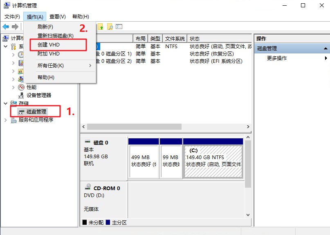Screen dimensions: 330x235
Task: Click the Computer Management title bar icon
Action: tap(7, 5)
